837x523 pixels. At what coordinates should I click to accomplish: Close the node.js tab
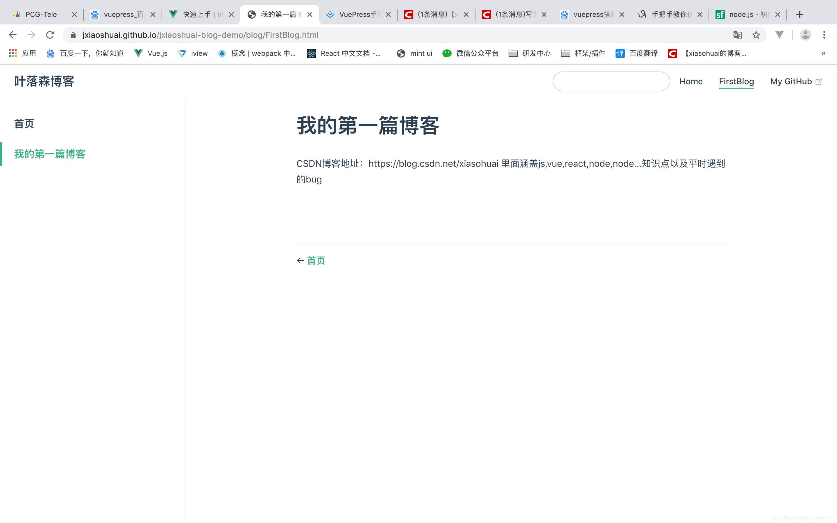[777, 15]
